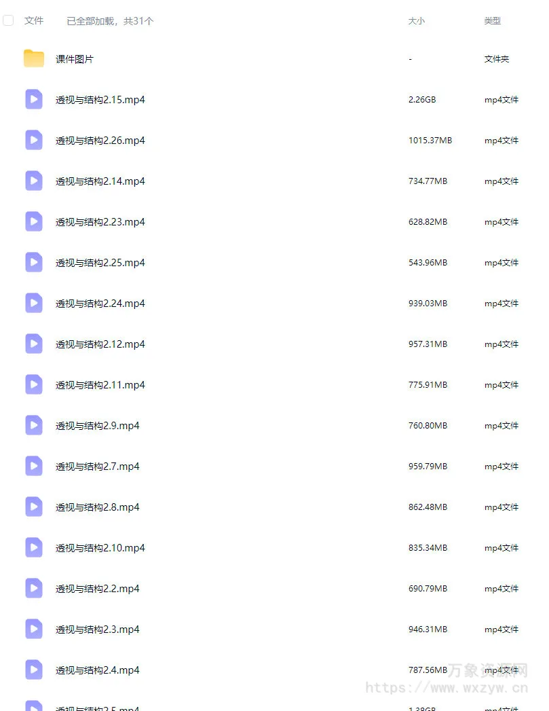
Task: Click video icon for 透视与结构2.25.mp4
Action: pyautogui.click(x=33, y=263)
